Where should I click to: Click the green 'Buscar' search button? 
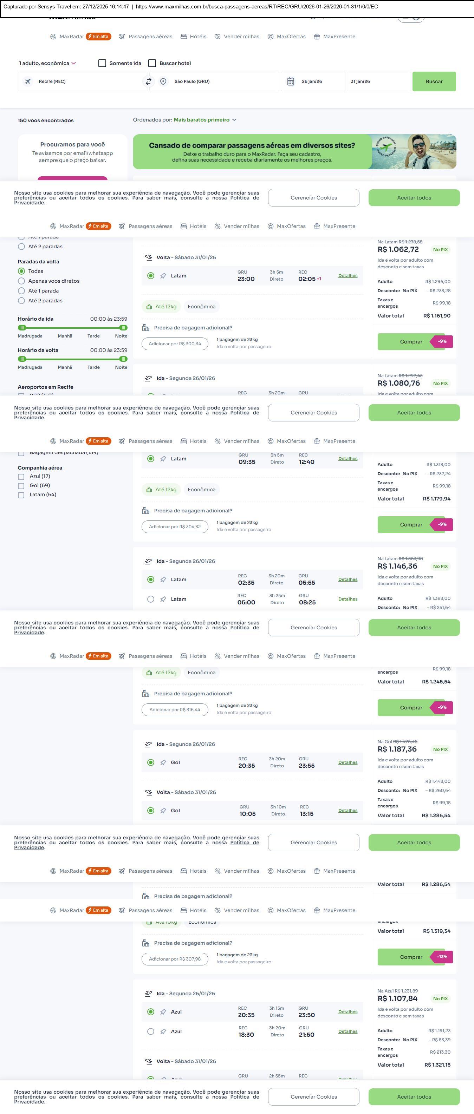(434, 81)
